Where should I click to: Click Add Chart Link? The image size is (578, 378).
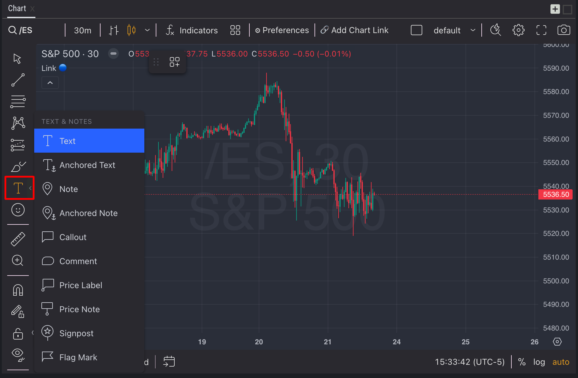coord(354,30)
